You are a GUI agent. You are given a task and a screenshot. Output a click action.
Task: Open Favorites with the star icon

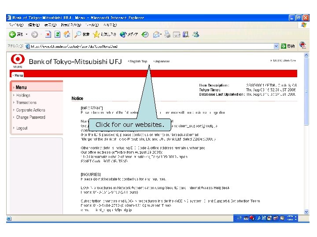coord(104,35)
